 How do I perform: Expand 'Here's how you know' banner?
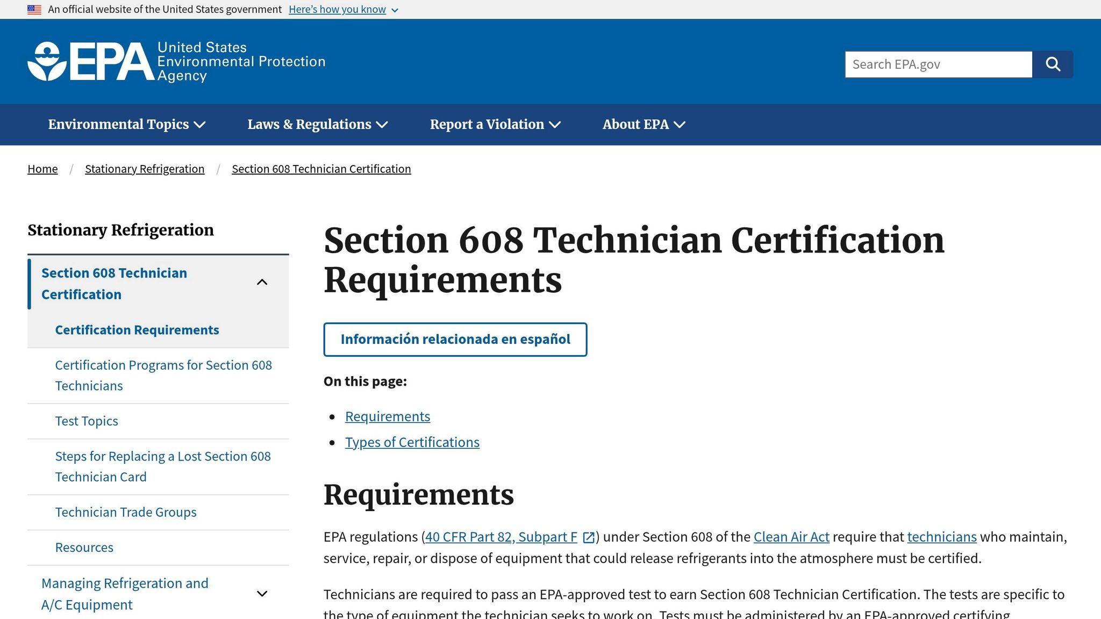pyautogui.click(x=344, y=10)
